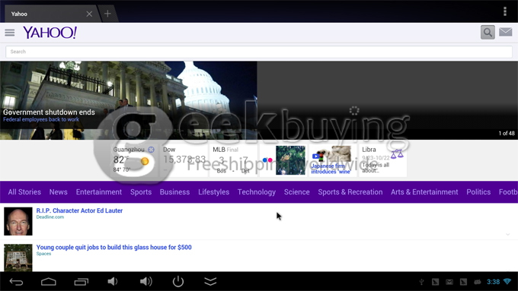518x291 pixels.
Task: Click the Spaces source link
Action: coord(43,254)
